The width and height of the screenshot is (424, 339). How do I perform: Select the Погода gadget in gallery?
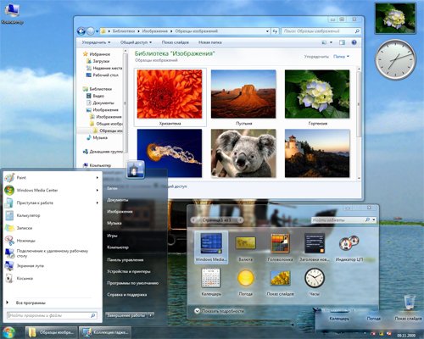(x=246, y=282)
